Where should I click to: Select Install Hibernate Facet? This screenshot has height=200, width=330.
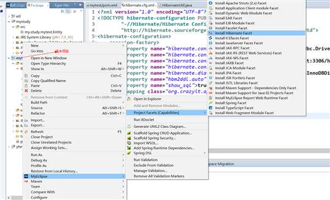click(256, 33)
